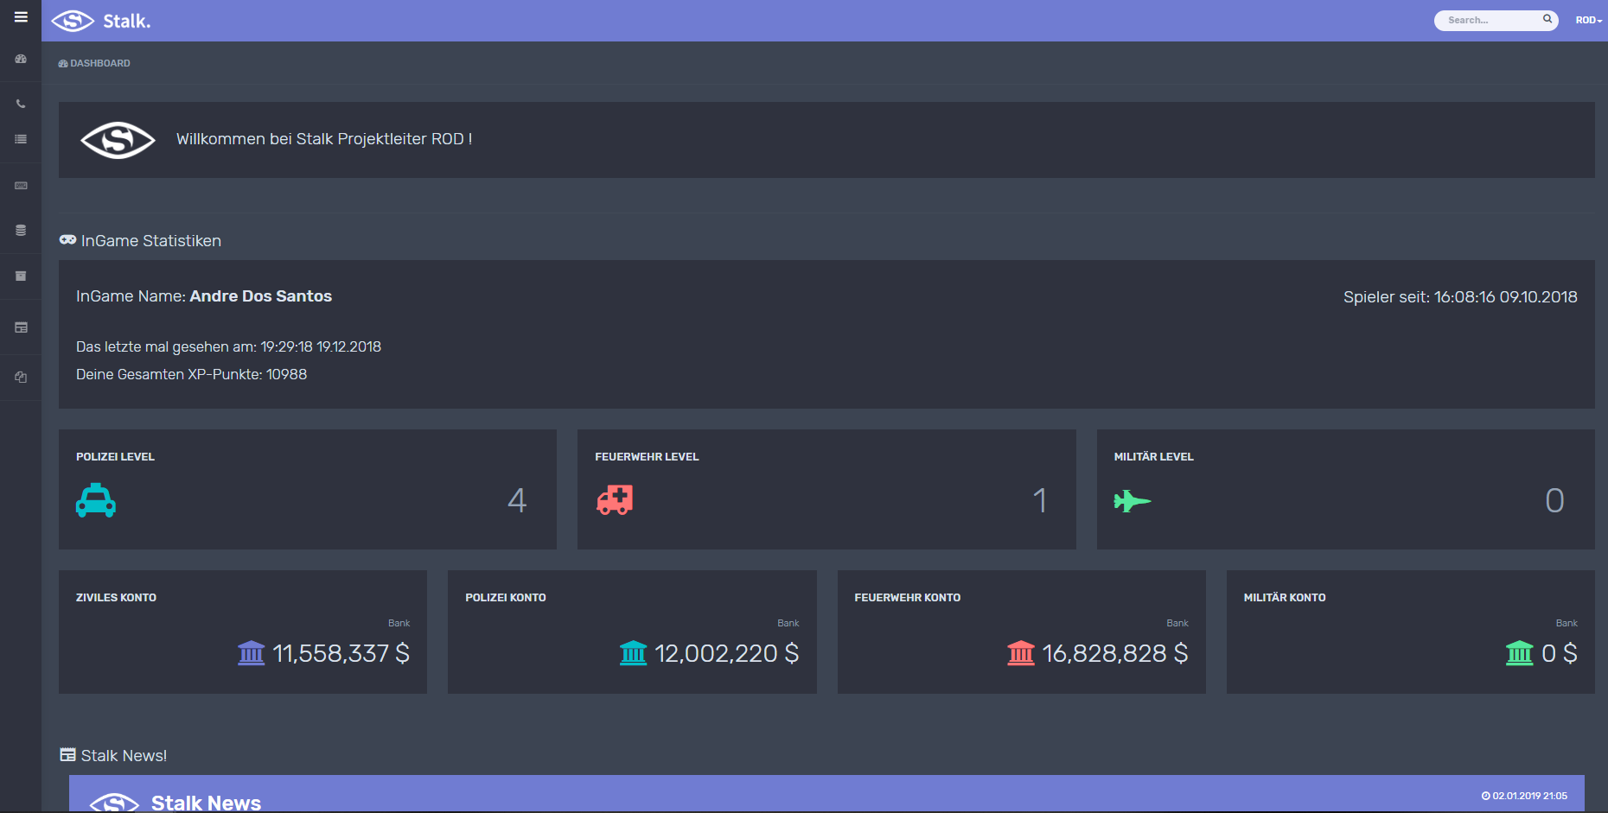Screen dimensions: 1608x813
Task: Click the DASHBOARD breadcrumb link
Action: point(95,63)
